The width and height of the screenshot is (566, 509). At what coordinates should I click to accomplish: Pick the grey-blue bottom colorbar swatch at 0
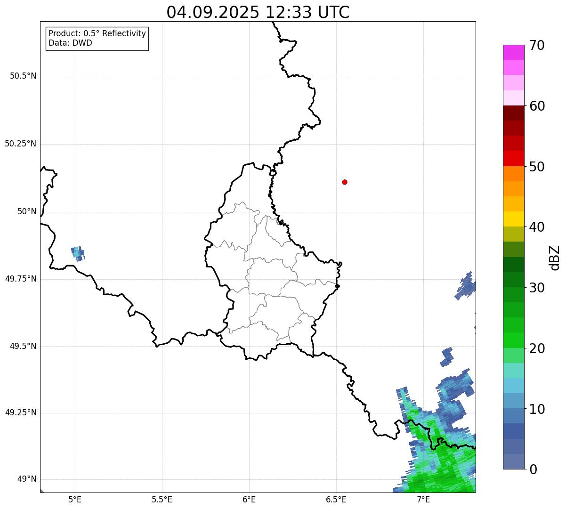pos(513,461)
